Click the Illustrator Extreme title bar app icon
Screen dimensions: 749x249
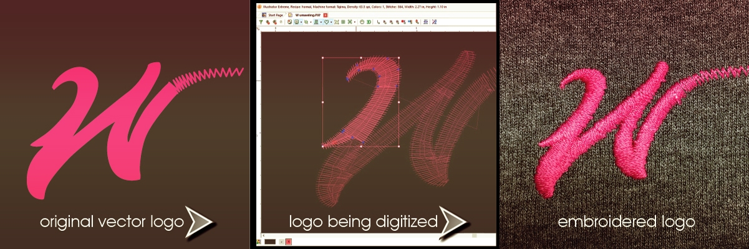259,6
